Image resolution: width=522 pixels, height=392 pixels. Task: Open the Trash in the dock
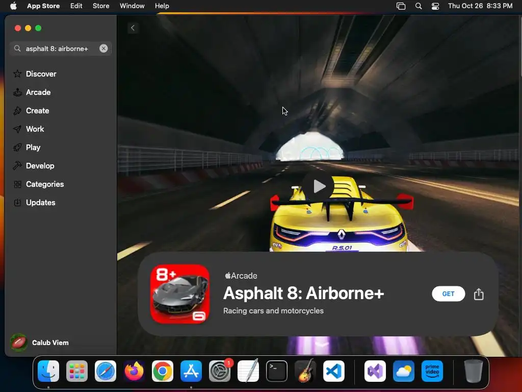(x=474, y=371)
